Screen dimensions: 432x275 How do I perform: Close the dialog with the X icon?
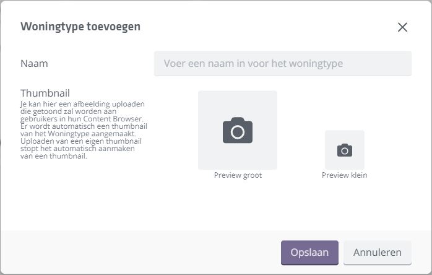click(402, 27)
